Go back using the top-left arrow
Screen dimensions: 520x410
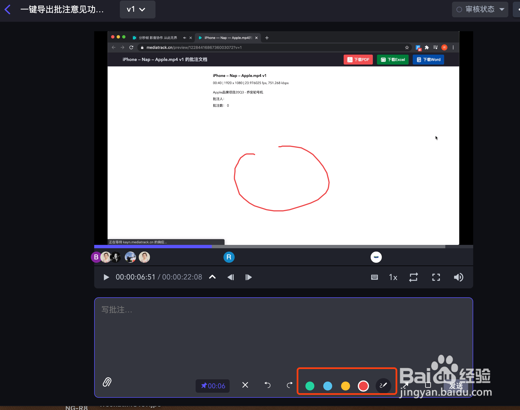8,9
